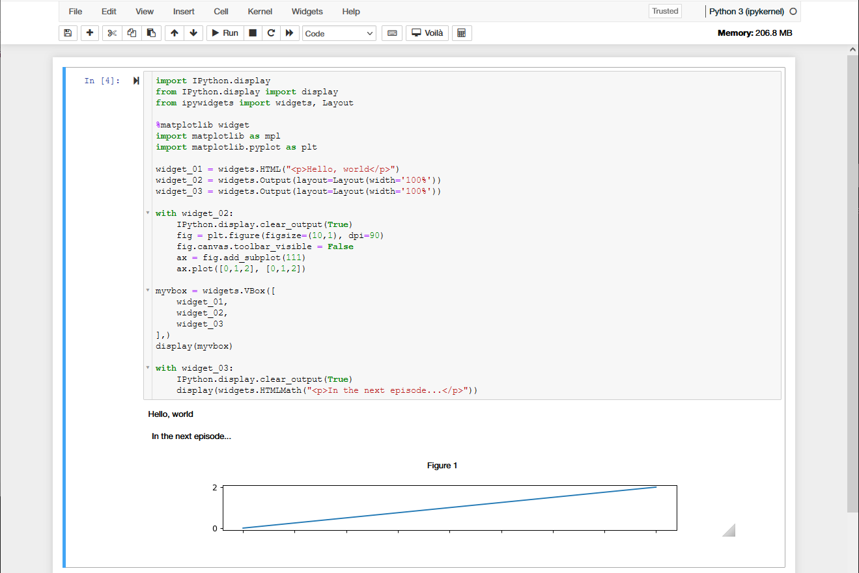Screen dimensions: 859x573
Task: Click the 'In the next episode...' output text
Action: click(x=191, y=436)
